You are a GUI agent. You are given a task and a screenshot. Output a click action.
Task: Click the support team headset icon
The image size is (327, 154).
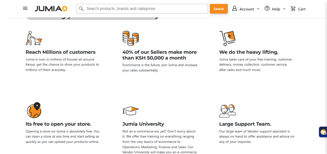[x=227, y=110]
